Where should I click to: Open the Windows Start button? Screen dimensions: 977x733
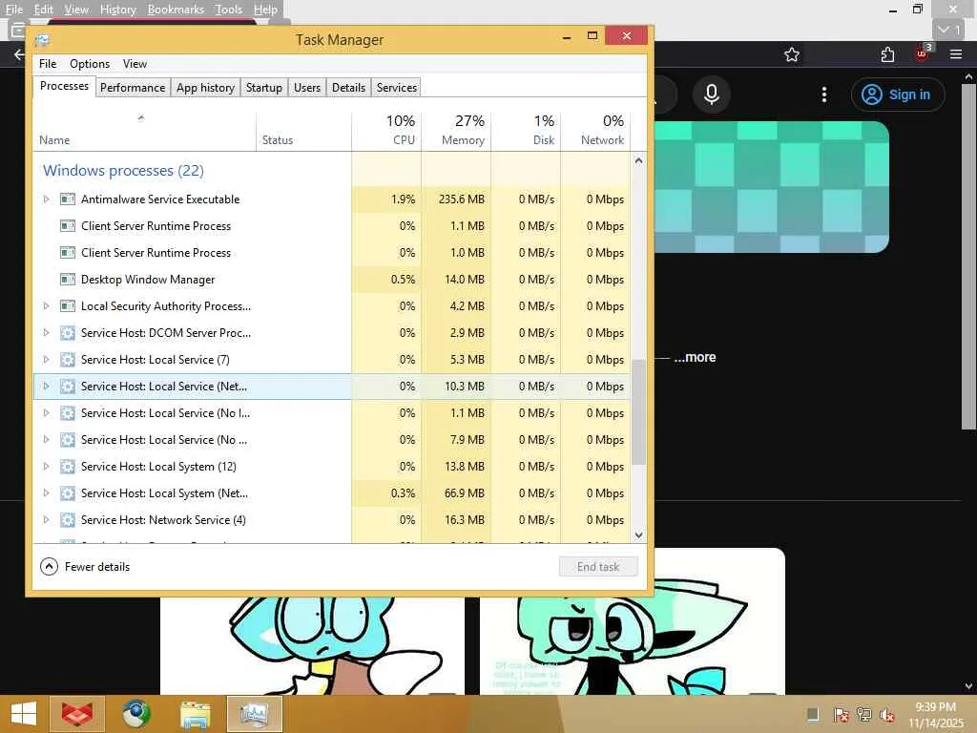24,714
